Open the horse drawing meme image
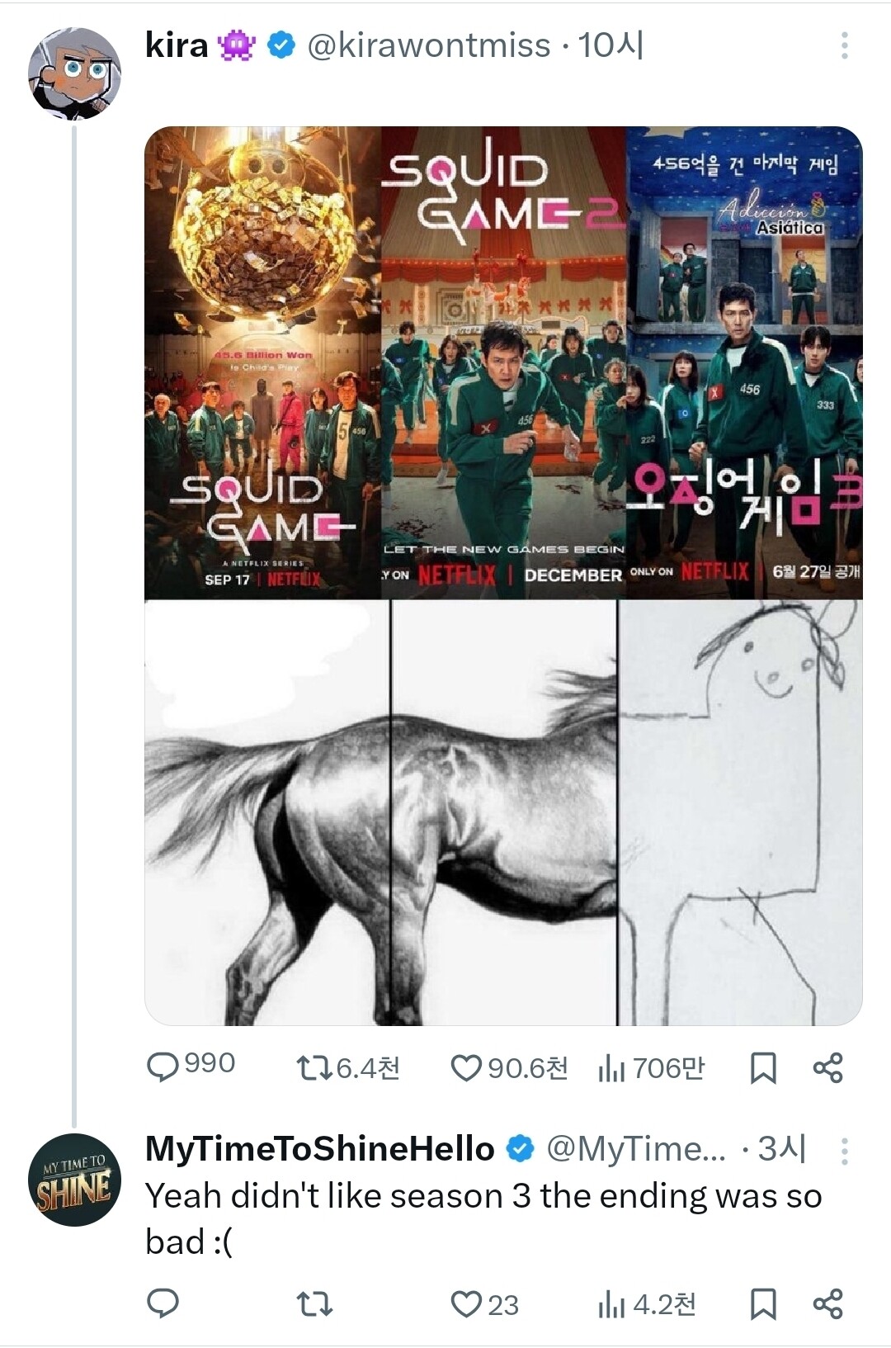 [503, 813]
